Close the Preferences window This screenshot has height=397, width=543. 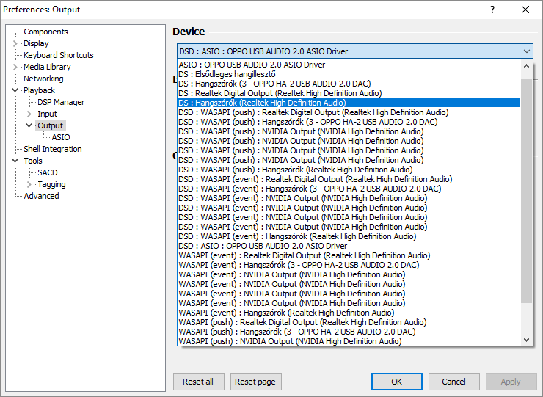coord(525,10)
